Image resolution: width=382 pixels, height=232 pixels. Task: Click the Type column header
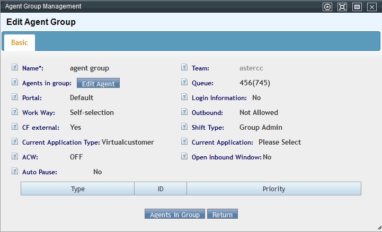[78, 189]
